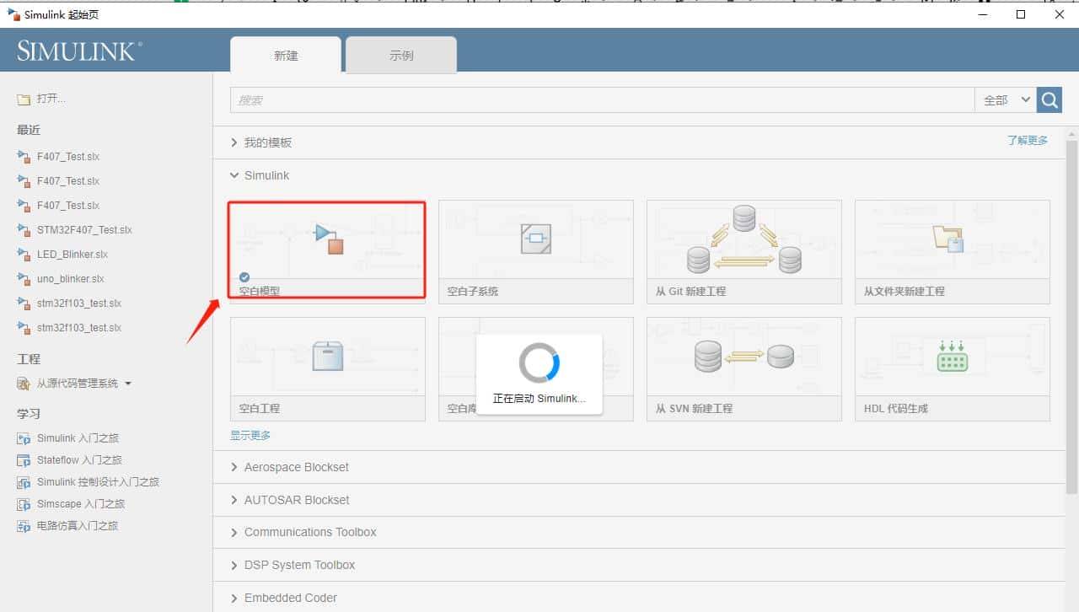
Task: Select the 空白模型 blank model template
Action: [327, 251]
